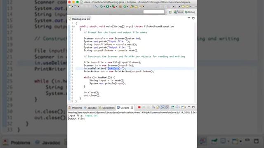Screen dimensions: 264x148
Task: Click the Clear Console icon
Action: coord(153,107)
